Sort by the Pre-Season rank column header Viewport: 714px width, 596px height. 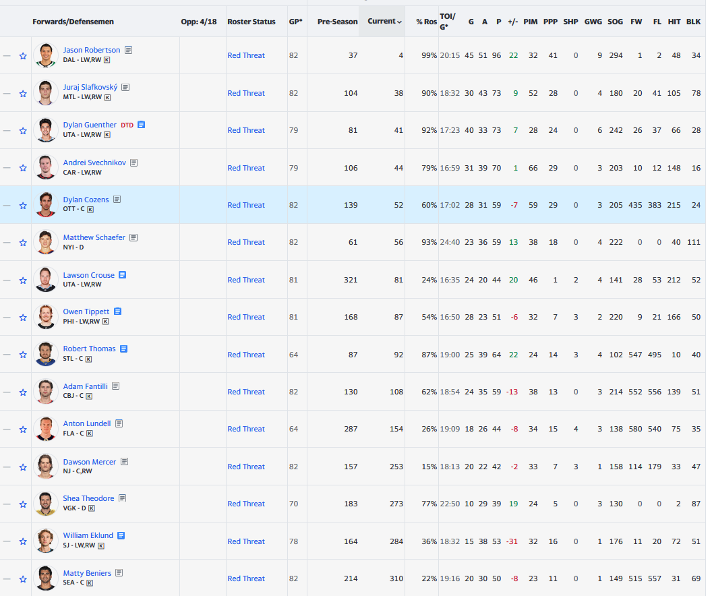337,22
